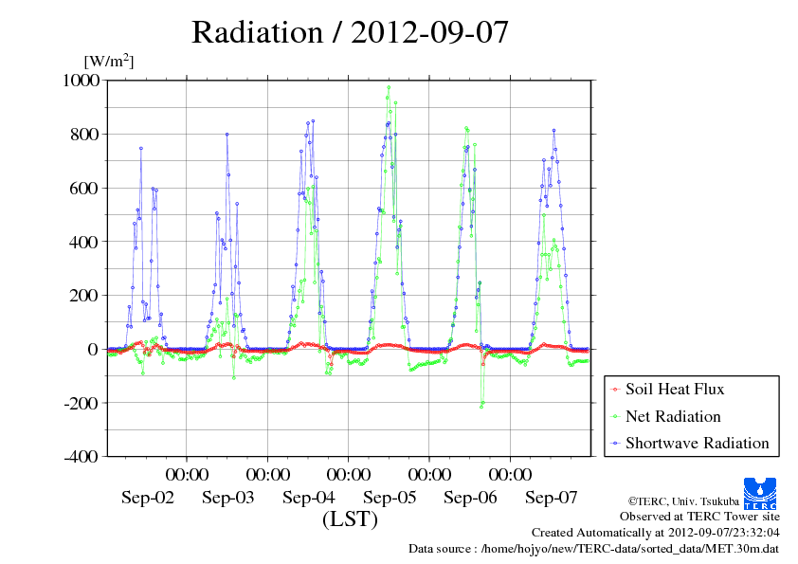Click the green Sep-06 minimum point near -200
The width and height of the screenshot is (798, 564).
tap(481, 407)
